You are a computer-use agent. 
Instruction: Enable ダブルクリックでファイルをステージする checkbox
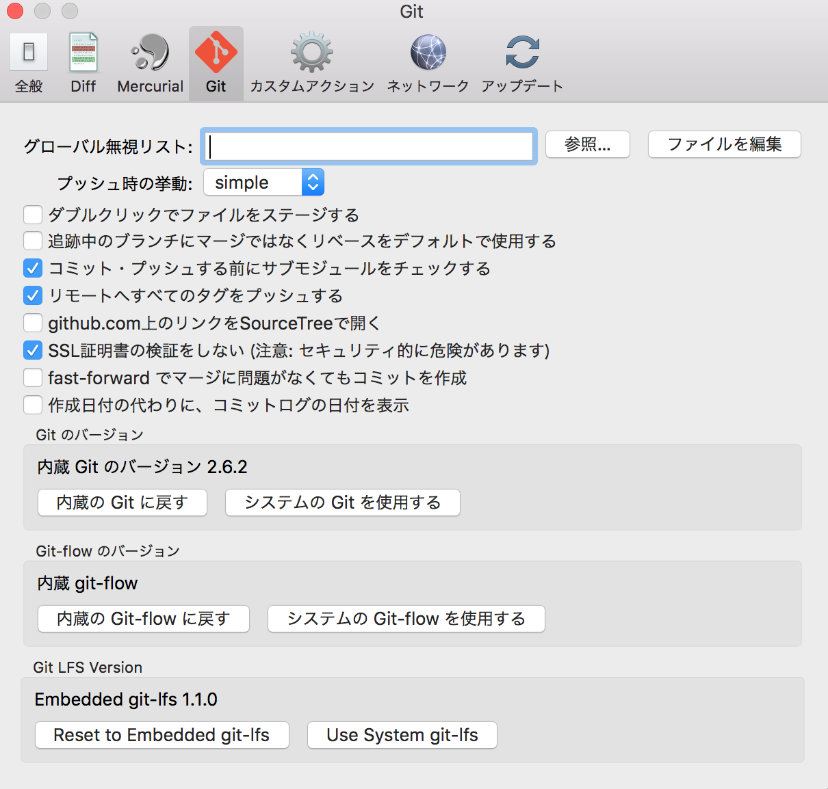click(x=33, y=215)
